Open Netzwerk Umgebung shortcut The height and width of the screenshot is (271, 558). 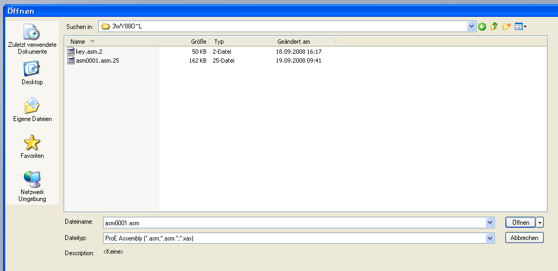tap(33, 186)
